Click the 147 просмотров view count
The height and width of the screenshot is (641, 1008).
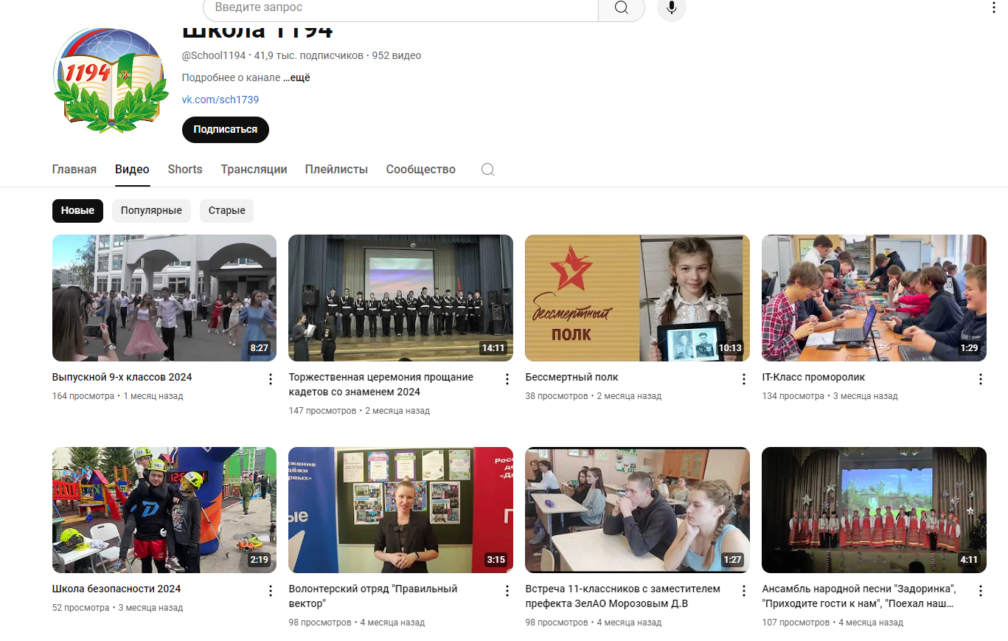(322, 411)
